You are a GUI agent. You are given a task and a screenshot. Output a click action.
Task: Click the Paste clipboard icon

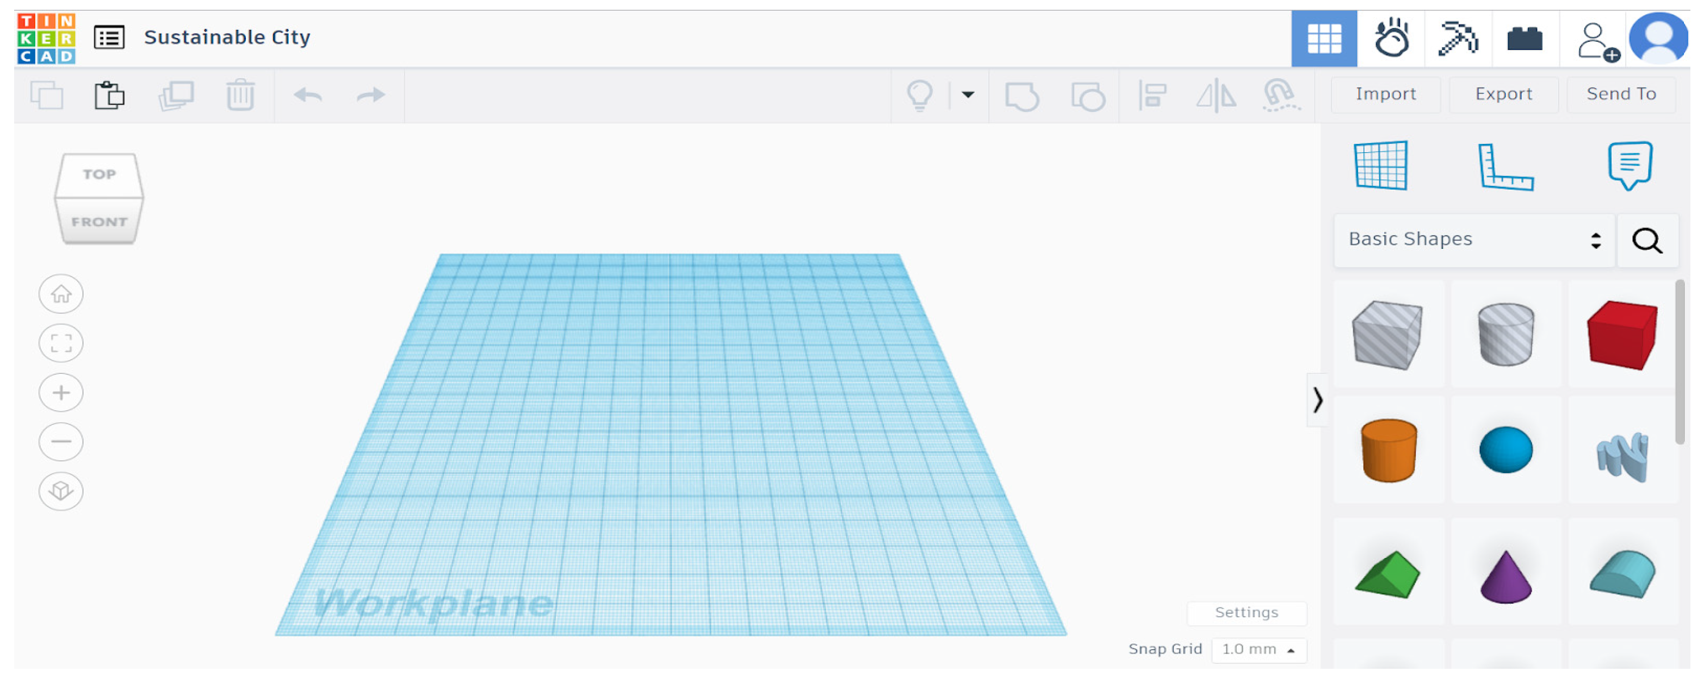[109, 95]
